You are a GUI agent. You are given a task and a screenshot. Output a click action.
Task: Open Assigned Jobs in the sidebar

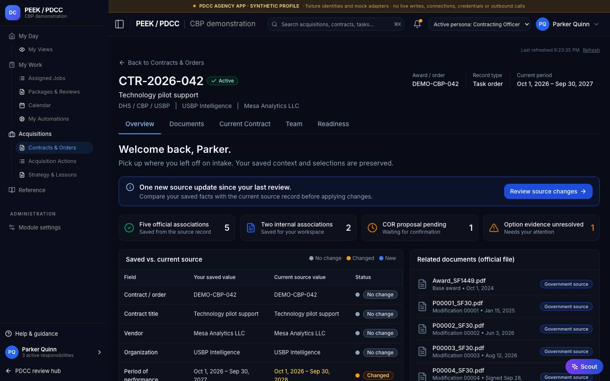(54, 78)
